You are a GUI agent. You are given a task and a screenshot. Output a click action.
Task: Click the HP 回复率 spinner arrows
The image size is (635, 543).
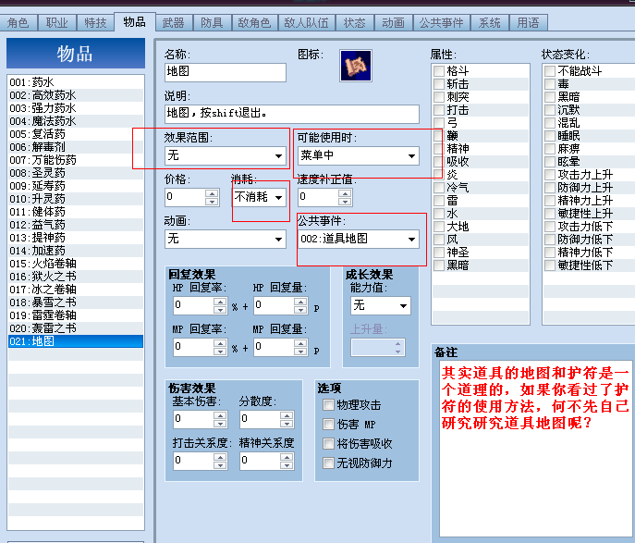click(220, 306)
